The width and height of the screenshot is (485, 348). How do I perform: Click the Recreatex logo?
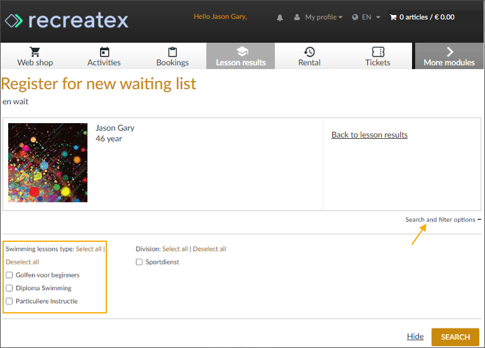point(66,20)
